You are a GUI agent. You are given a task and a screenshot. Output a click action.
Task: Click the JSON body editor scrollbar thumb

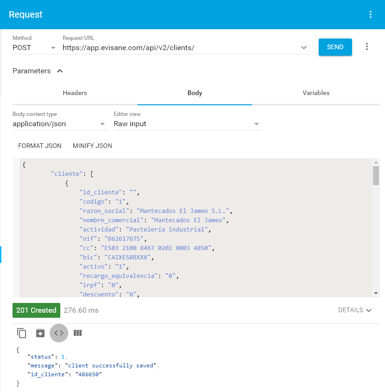376,175
